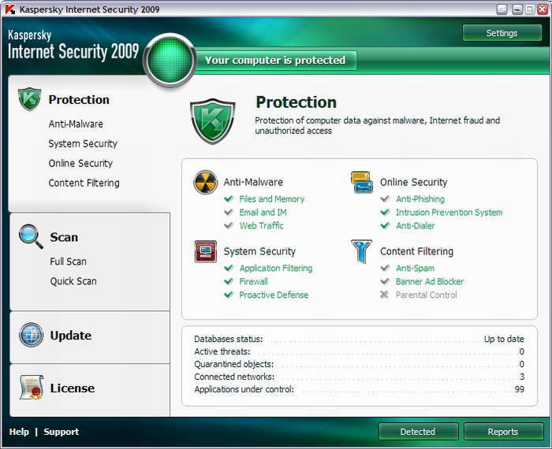Click the License certificate icon
This screenshot has width=552, height=449.
pos(32,387)
